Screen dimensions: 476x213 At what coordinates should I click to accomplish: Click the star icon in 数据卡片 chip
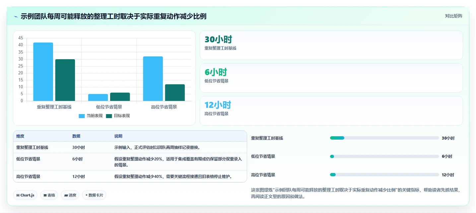(x=86, y=195)
